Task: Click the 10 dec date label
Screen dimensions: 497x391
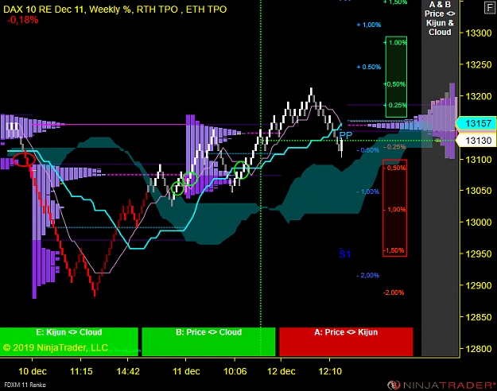Action: point(33,371)
